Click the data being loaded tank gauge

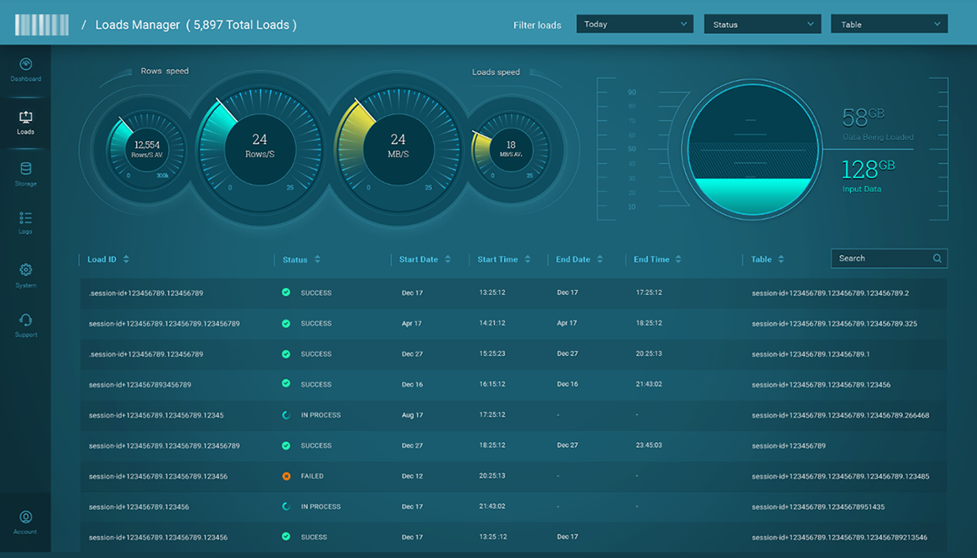750,149
